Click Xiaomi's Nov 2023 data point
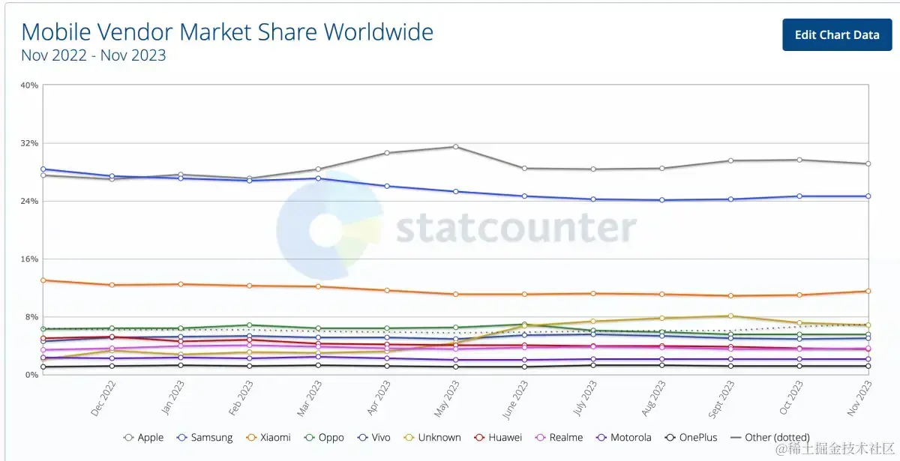 pyautogui.click(x=868, y=291)
